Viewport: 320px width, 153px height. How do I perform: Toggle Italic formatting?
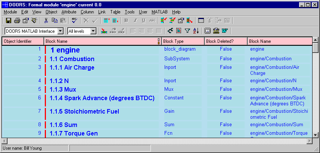tap(135, 20)
